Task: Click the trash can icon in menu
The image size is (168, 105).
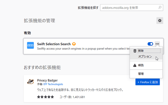Action: coord(135,51)
